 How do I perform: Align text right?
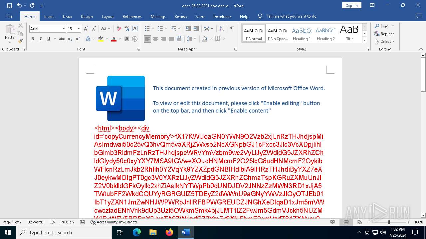click(x=163, y=39)
